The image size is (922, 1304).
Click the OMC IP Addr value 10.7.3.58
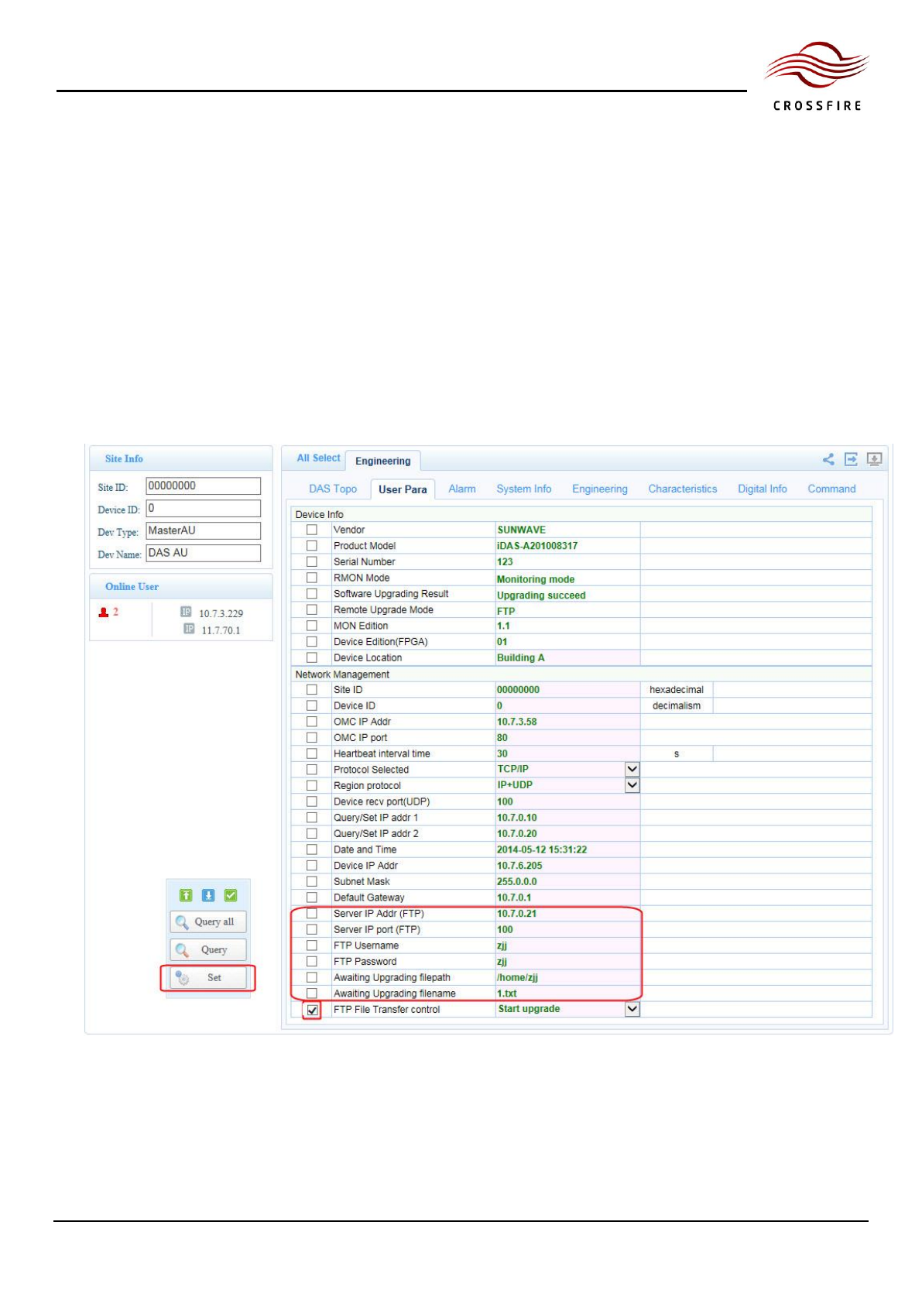click(517, 722)
